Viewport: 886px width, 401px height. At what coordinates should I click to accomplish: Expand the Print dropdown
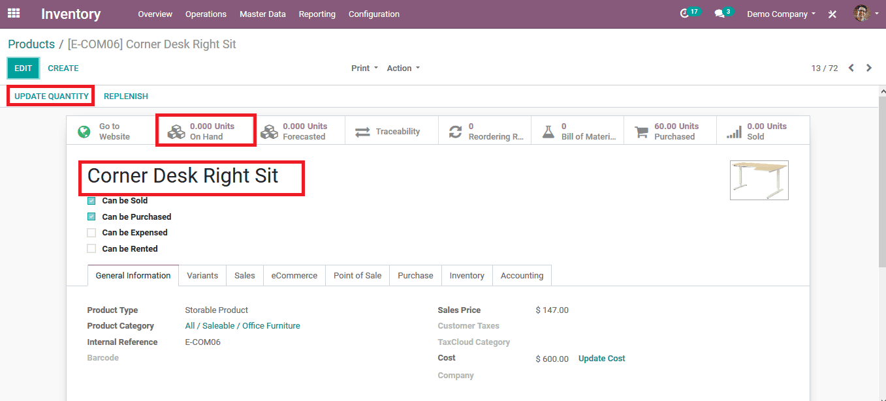(x=364, y=68)
